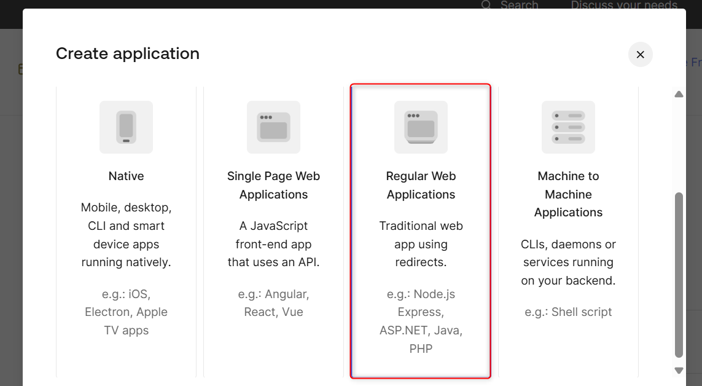The width and height of the screenshot is (702, 386).
Task: Click the Regular Web Applications window icon
Action: 421,127
